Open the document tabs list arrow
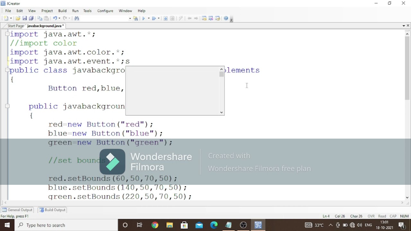Screen dimensions: 411x231 tap(404, 26)
